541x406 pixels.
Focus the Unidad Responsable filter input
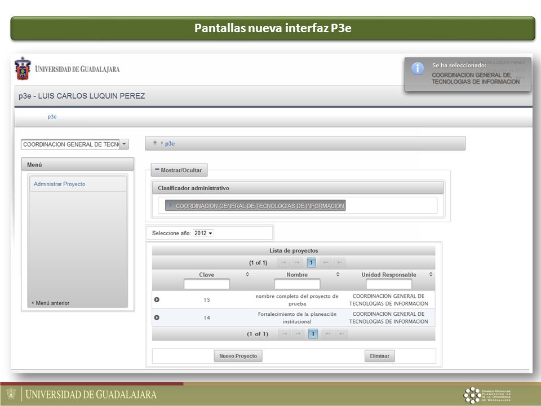[389, 284]
